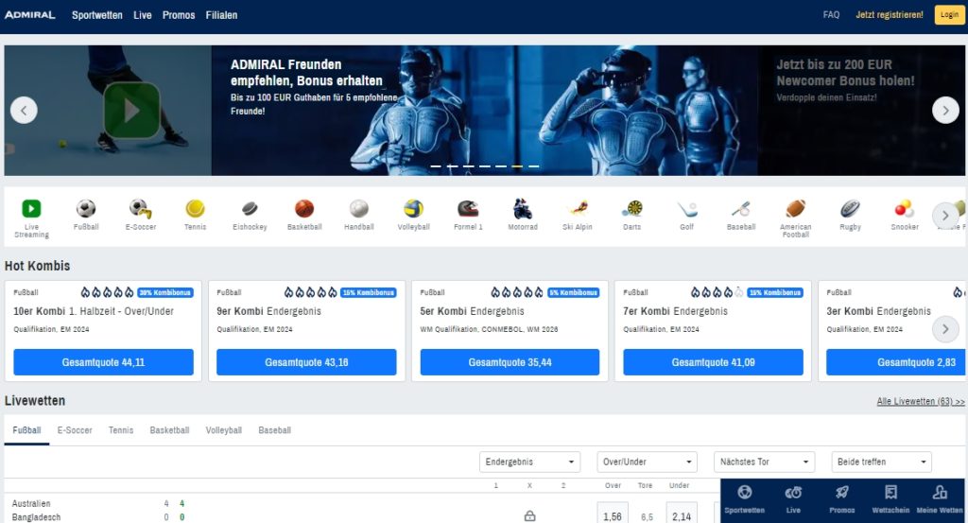Screen dimensions: 968x523
Task: Show the next banner slide
Action: pos(945,111)
